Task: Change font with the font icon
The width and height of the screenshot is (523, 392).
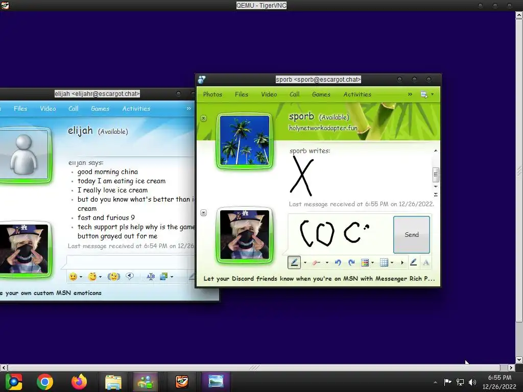Action: click(151, 277)
